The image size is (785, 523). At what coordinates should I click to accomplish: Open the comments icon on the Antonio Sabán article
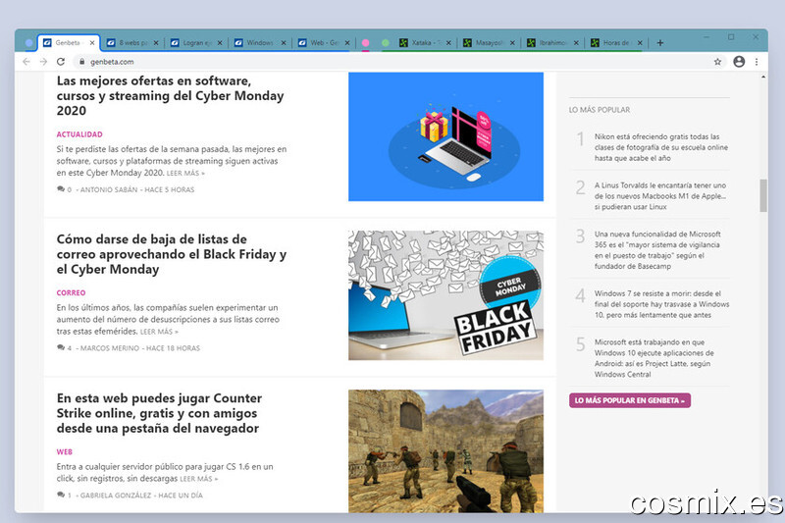click(61, 189)
